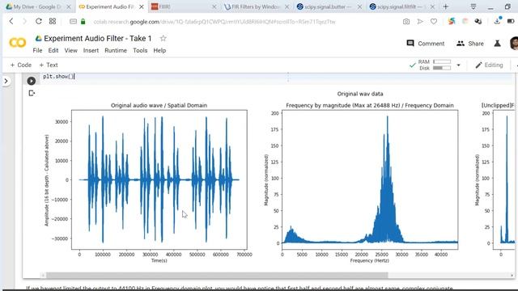Click the Original audio wave plot

[159, 179]
